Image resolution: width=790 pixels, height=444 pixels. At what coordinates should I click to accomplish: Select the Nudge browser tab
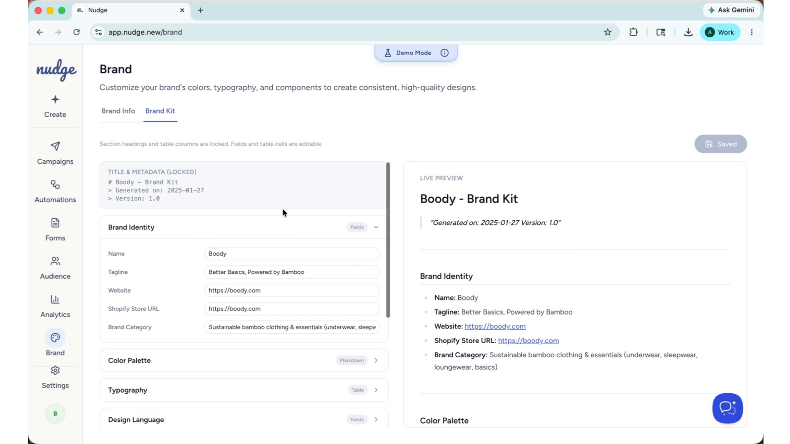click(x=131, y=10)
